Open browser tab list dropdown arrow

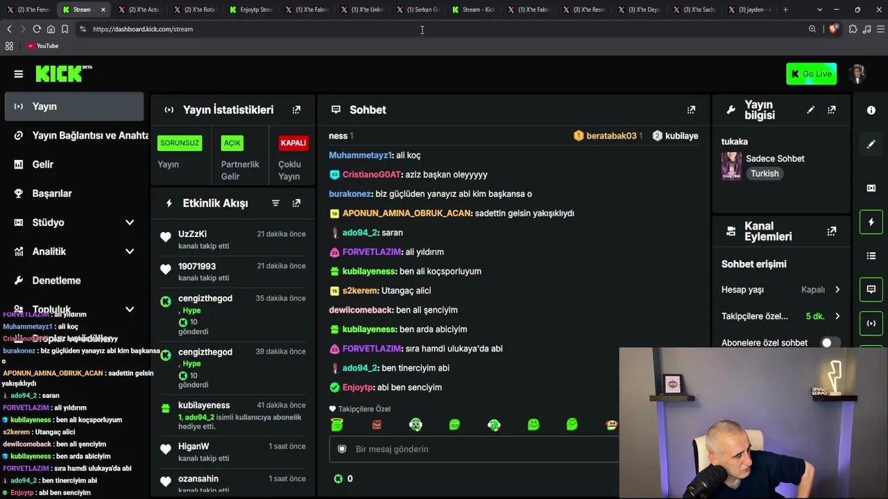pyautogui.click(x=819, y=10)
